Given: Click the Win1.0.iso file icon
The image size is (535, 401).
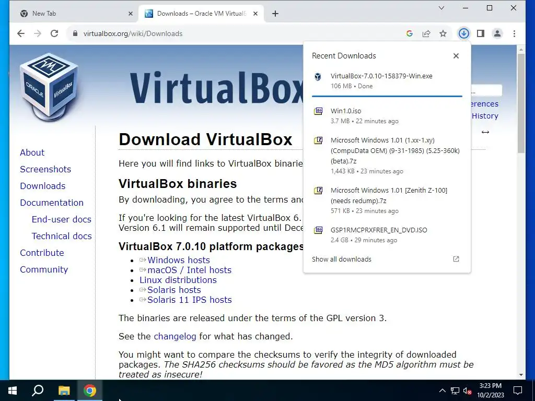Looking at the screenshot, I should [318, 111].
